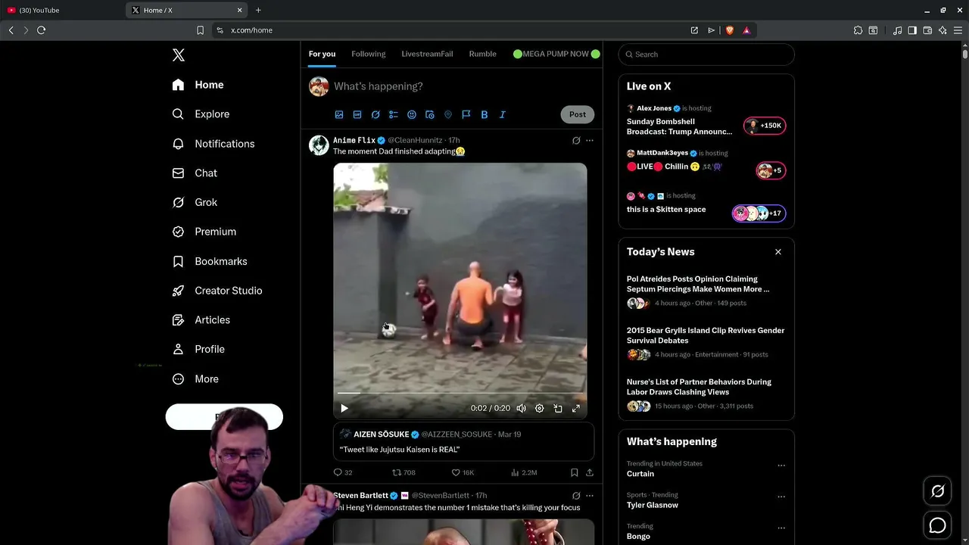This screenshot has width=969, height=545.
Task: Add media image to the new post
Action: click(x=339, y=114)
